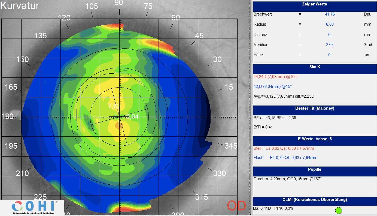Click the 60 degree axis label
The width and height of the screenshot is (377, 216).
pos(176,18)
